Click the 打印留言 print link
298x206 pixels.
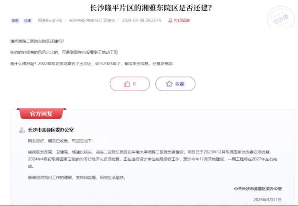point(179,21)
